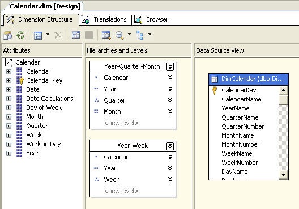299x209 pixels.
Task: Click the tree layout toolbar icon
Action: (x=140, y=35)
